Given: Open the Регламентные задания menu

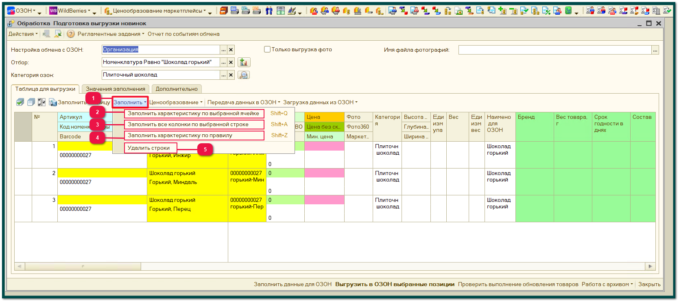Looking at the screenshot, I should (111, 34).
